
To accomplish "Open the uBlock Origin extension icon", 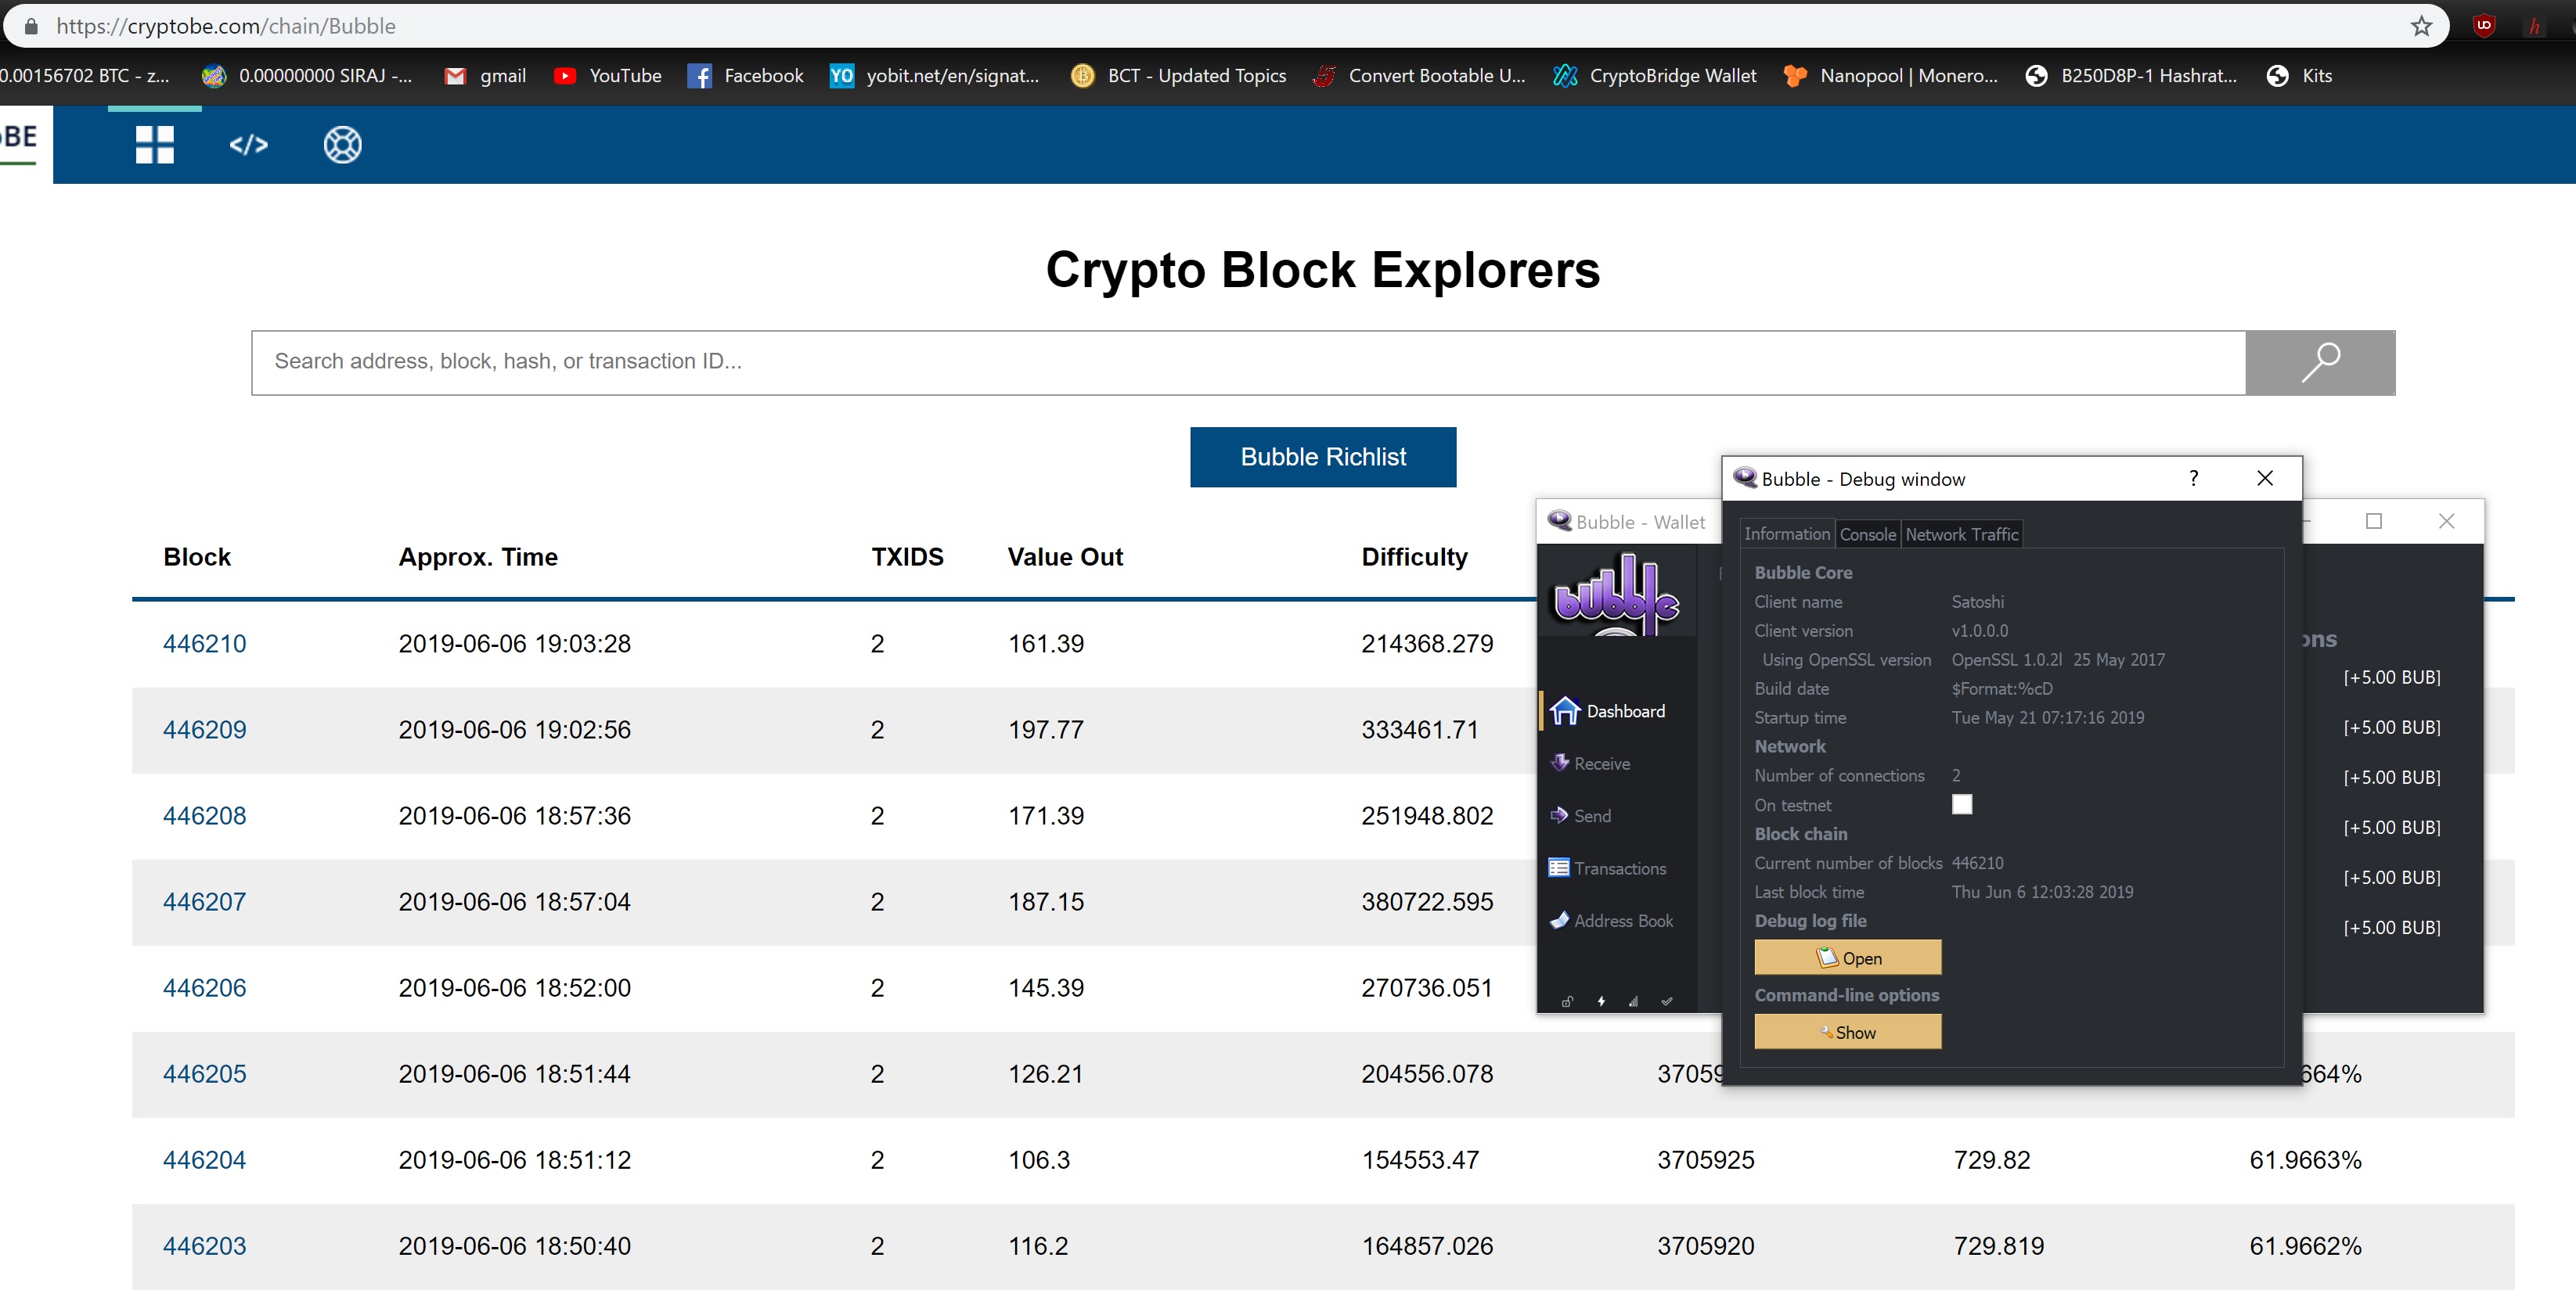I will (x=2484, y=26).
